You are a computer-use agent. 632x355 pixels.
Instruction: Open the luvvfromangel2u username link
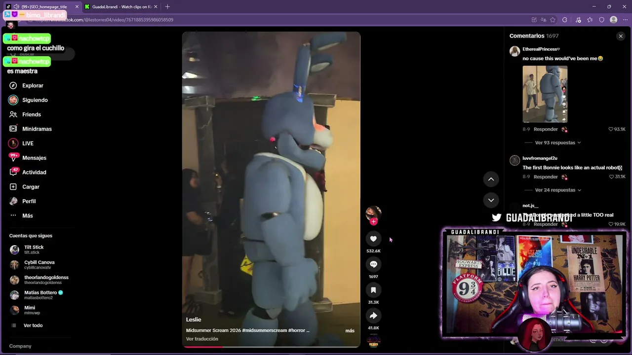tap(540, 158)
